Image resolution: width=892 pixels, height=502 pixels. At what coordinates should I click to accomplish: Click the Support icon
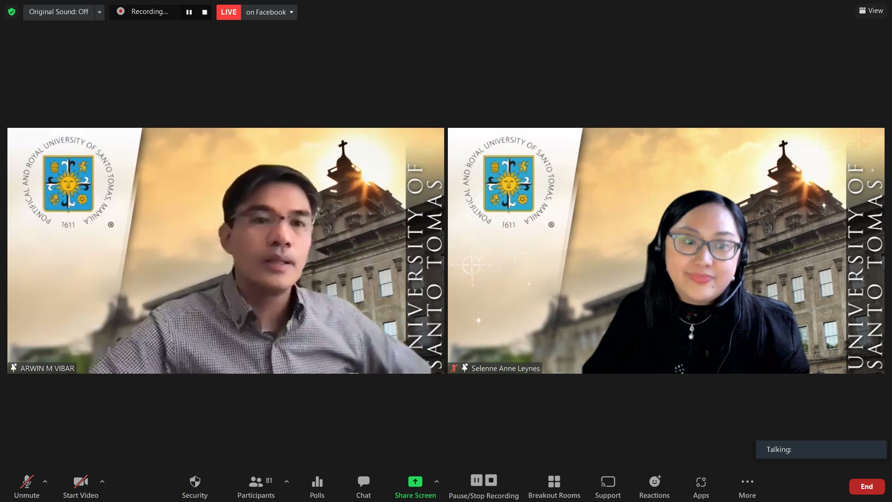tap(608, 482)
